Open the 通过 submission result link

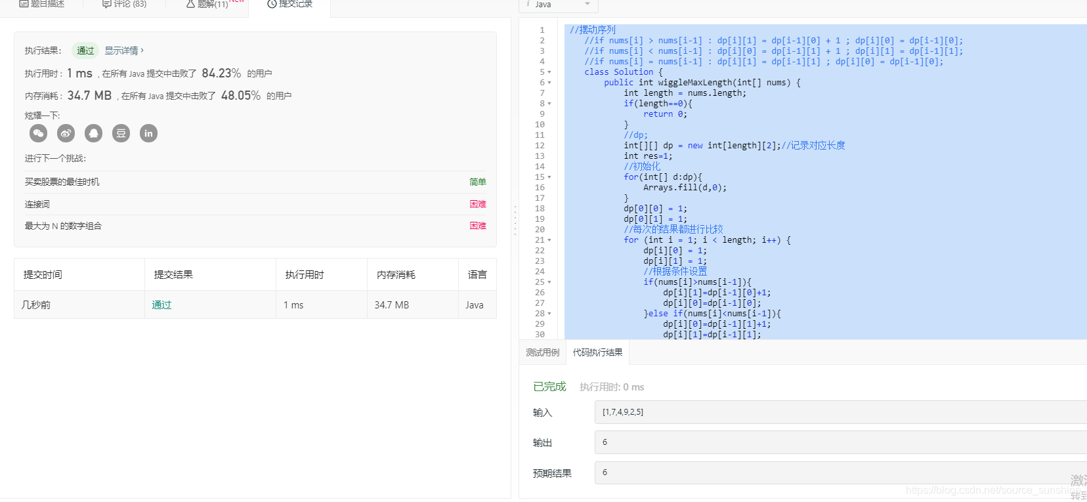[x=161, y=305]
